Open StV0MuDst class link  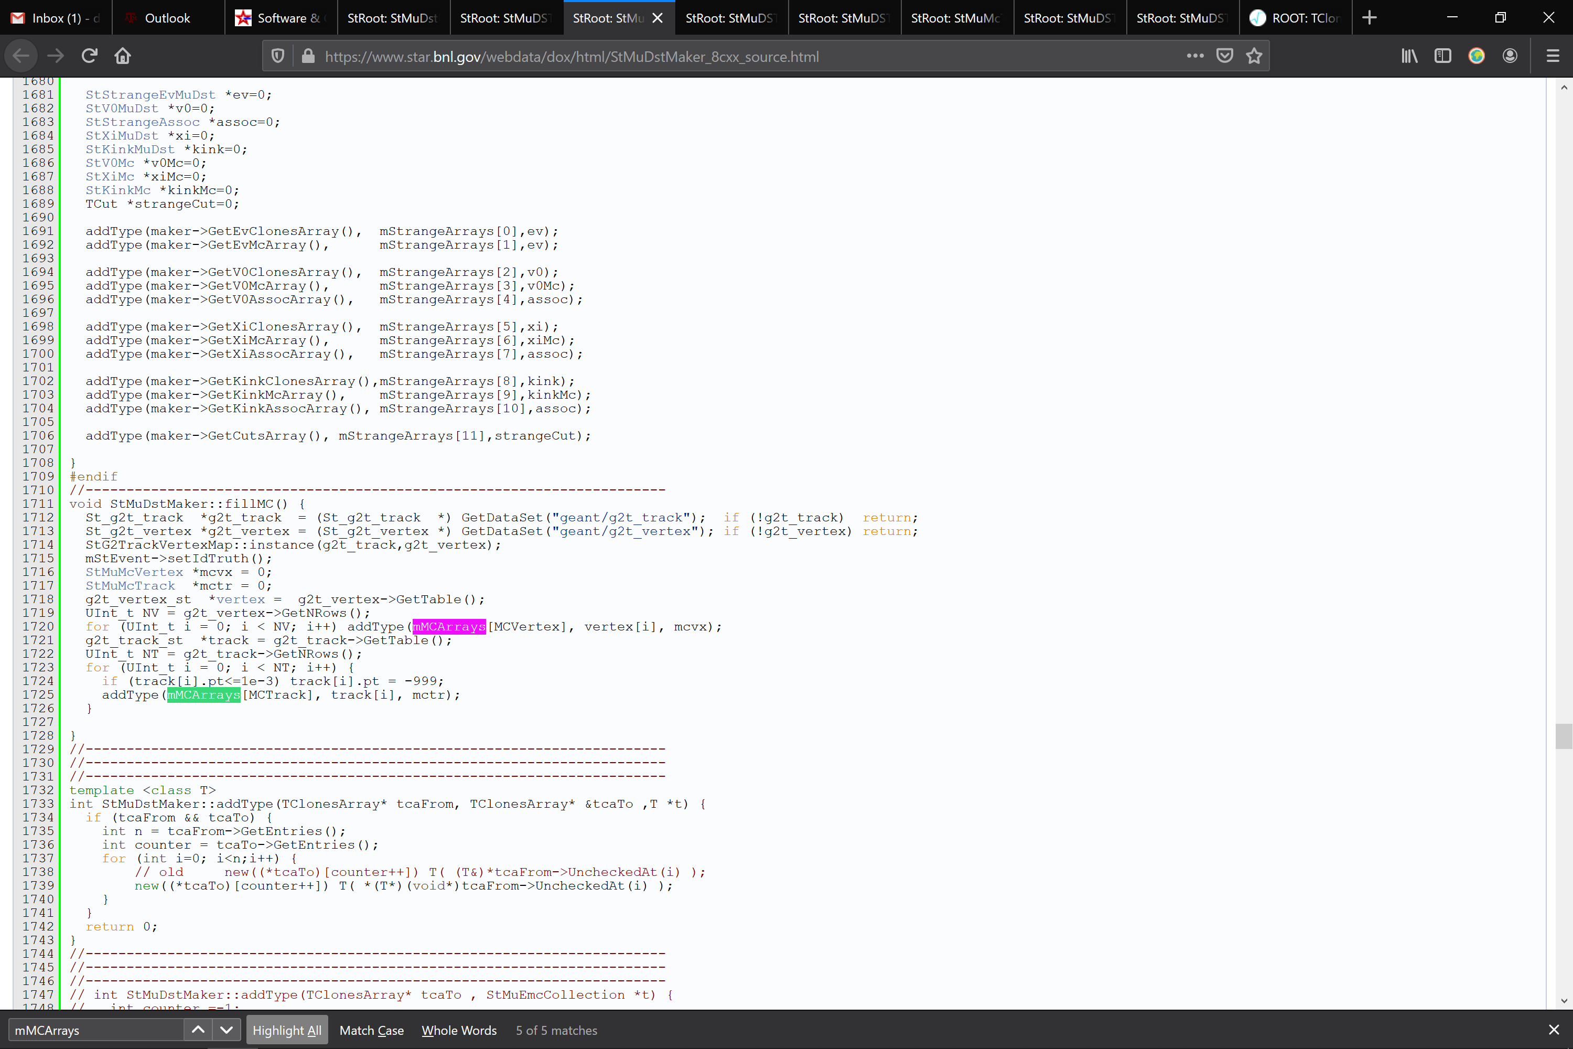[122, 109]
